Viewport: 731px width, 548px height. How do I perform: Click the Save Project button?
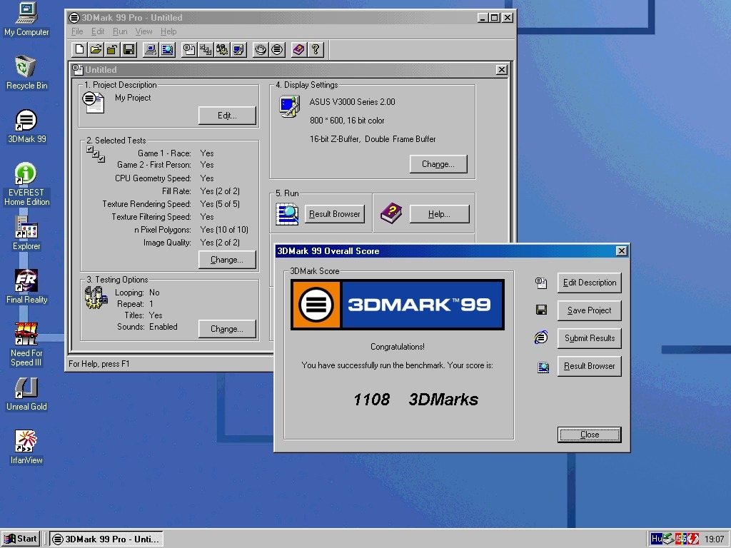pos(589,310)
